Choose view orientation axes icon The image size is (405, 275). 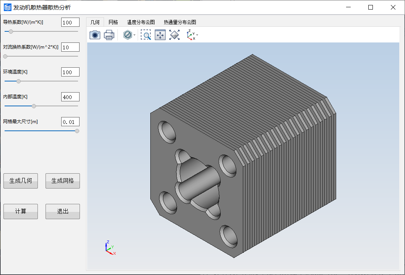pos(190,34)
